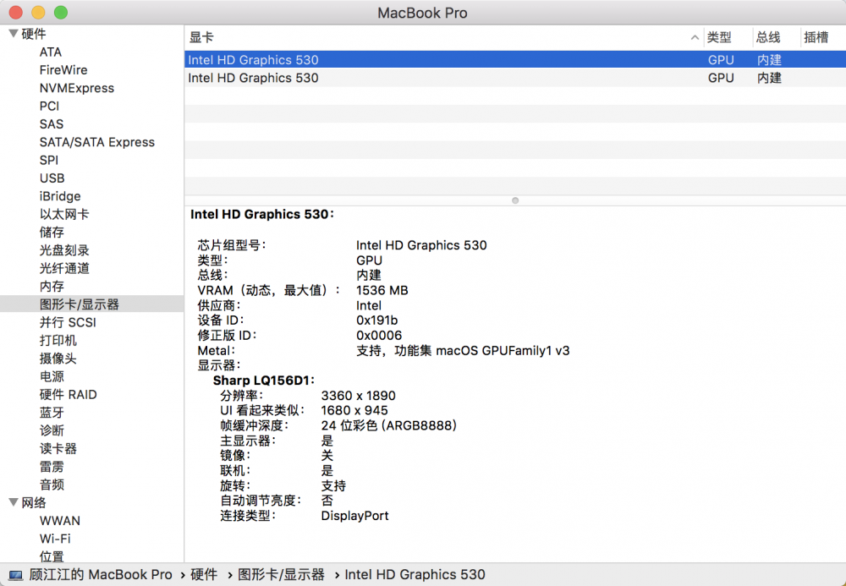Select 光纤通道 in the sidebar

coord(64,268)
